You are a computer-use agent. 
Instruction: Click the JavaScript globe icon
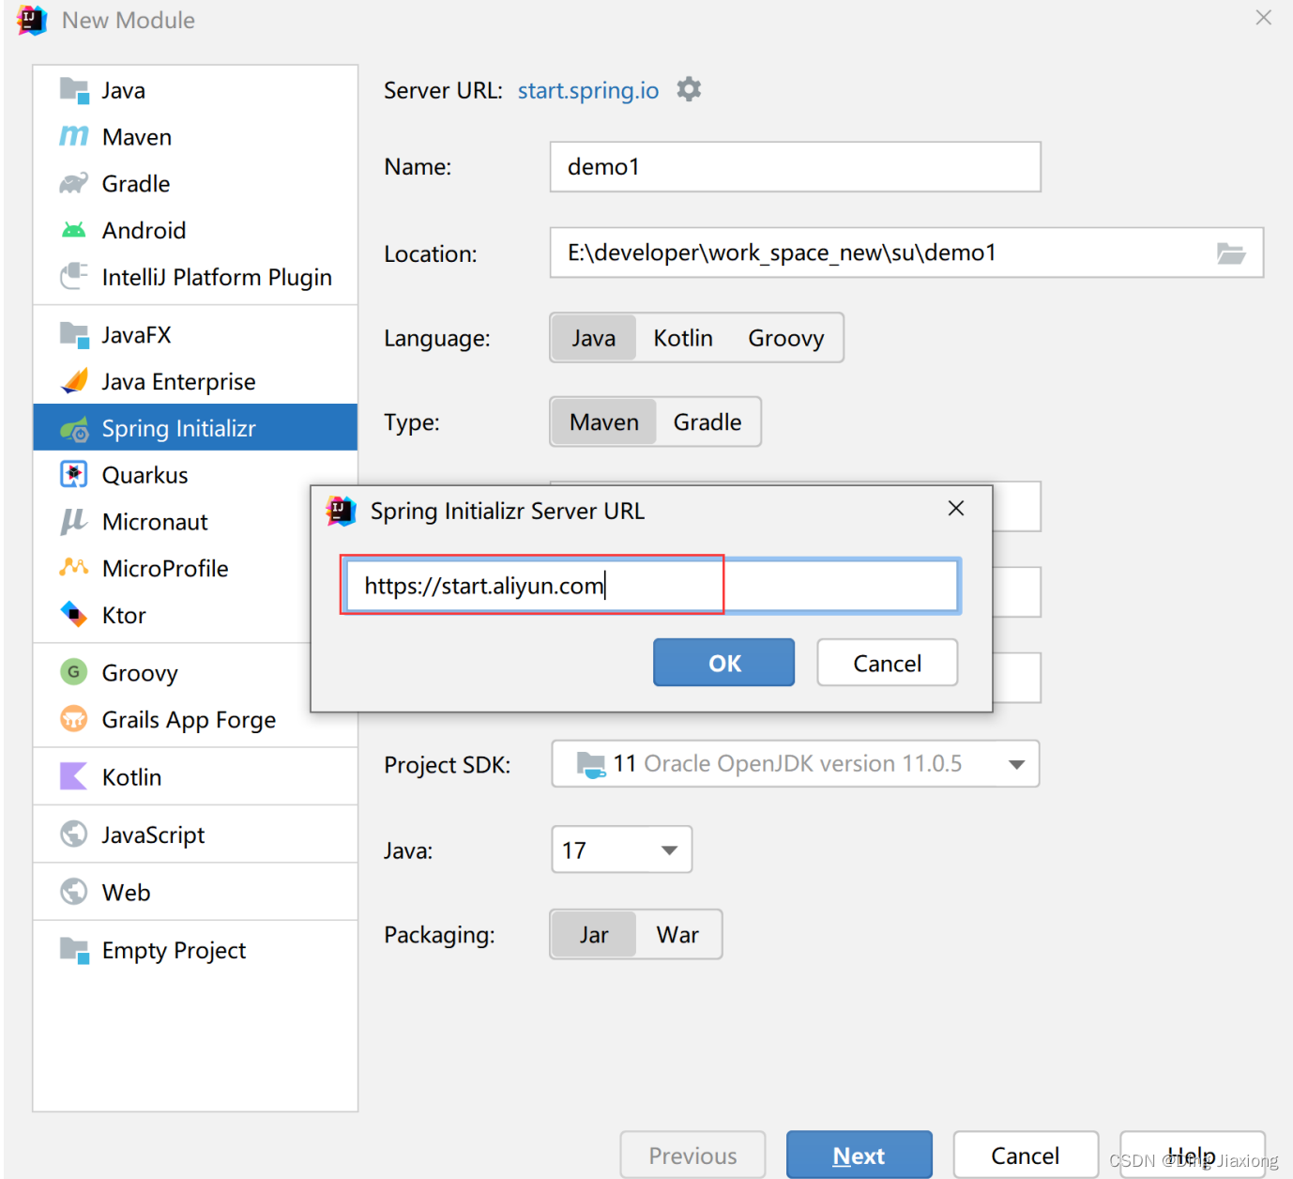[74, 834]
